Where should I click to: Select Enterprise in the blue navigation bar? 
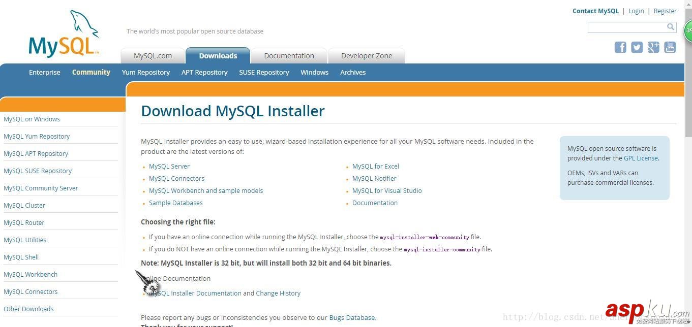point(45,72)
